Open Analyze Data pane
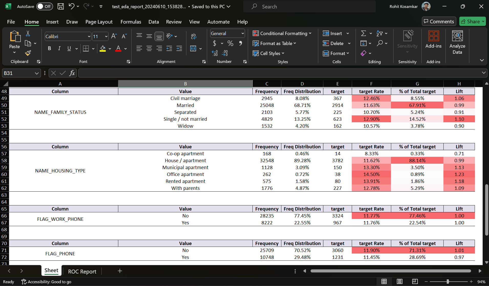Image resolution: width=489 pixels, height=286 pixels. 457,42
